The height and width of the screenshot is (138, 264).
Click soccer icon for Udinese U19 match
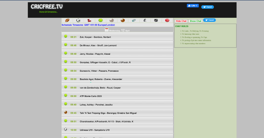66,129
